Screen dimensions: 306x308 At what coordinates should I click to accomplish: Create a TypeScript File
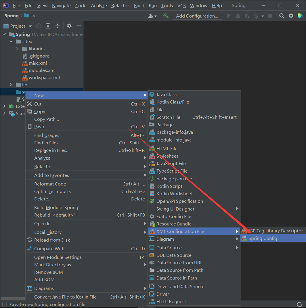point(194,171)
